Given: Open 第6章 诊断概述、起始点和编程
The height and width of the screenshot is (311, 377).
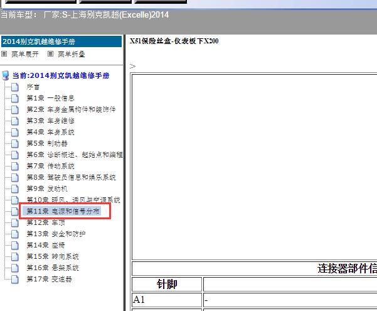Looking at the screenshot, I should pyautogui.click(x=75, y=155).
